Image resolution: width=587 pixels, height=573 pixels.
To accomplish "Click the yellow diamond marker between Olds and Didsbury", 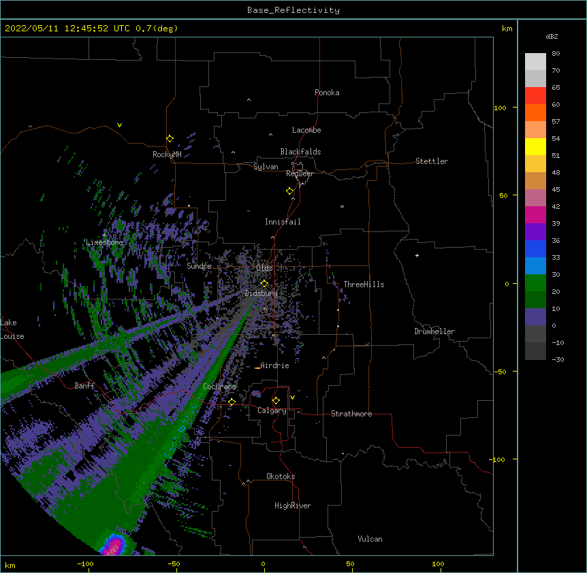I will pos(264,283).
